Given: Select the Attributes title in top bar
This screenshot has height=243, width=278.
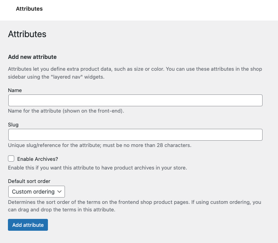Looking at the screenshot, I should (x=29, y=9).
